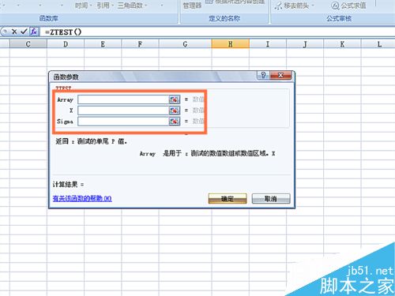Confirm formula entry with the checkmark icon
This screenshot has width=395, height=296.
24,32
